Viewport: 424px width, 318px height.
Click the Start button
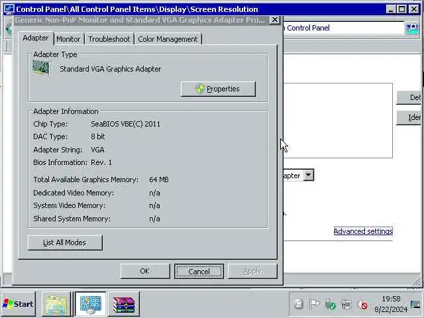(x=19, y=304)
